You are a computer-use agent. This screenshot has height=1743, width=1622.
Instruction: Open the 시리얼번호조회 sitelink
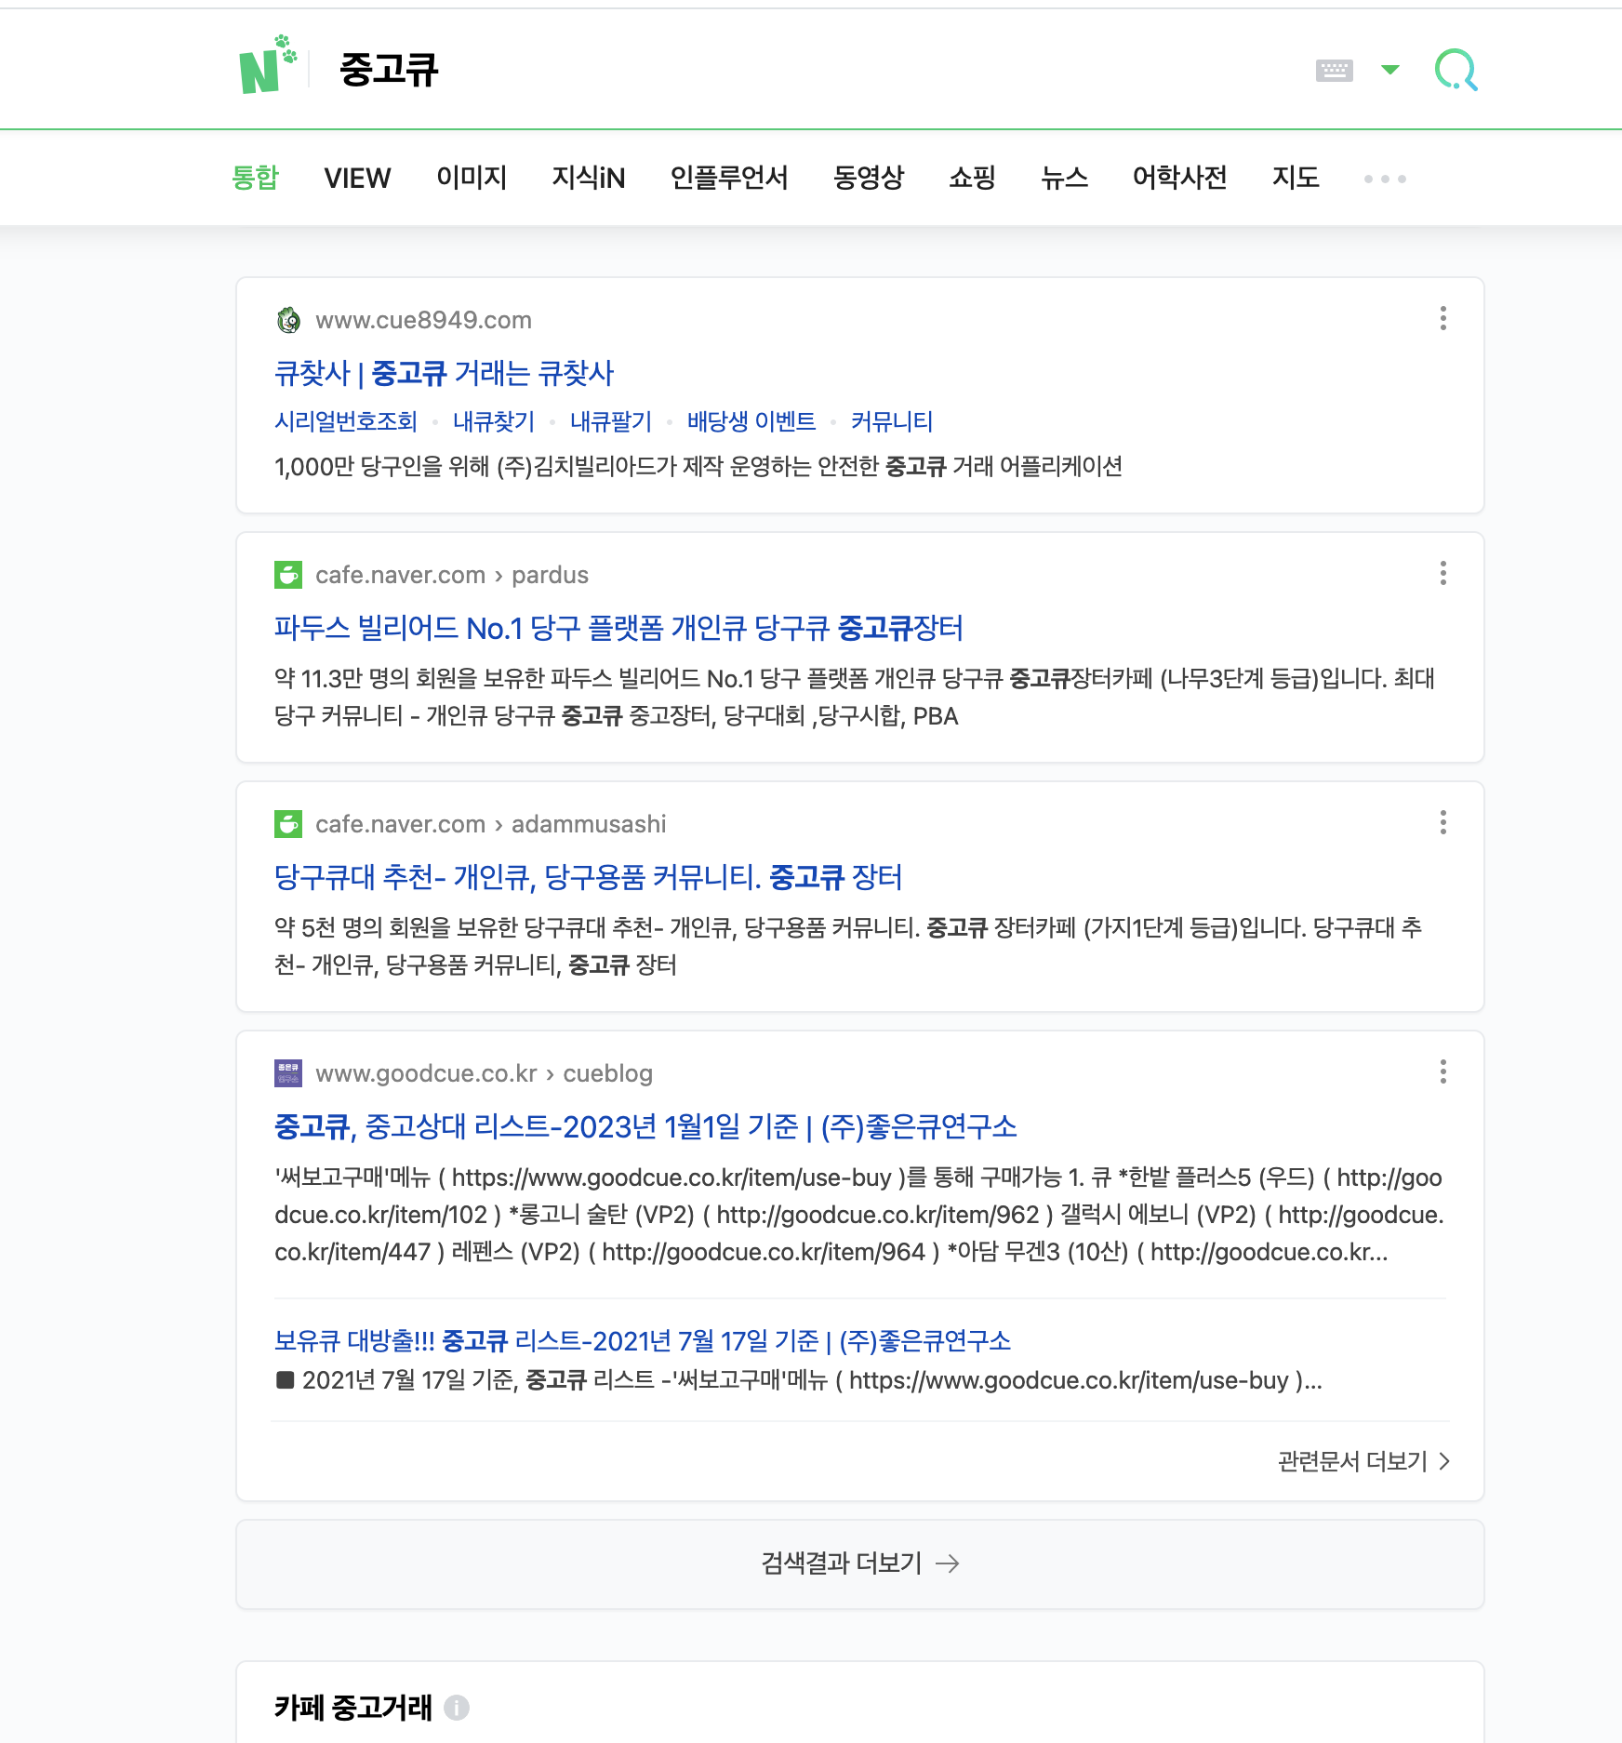point(345,421)
